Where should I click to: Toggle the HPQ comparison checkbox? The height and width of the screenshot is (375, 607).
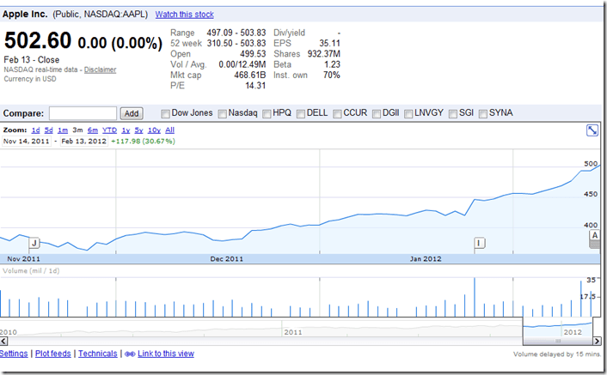267,113
